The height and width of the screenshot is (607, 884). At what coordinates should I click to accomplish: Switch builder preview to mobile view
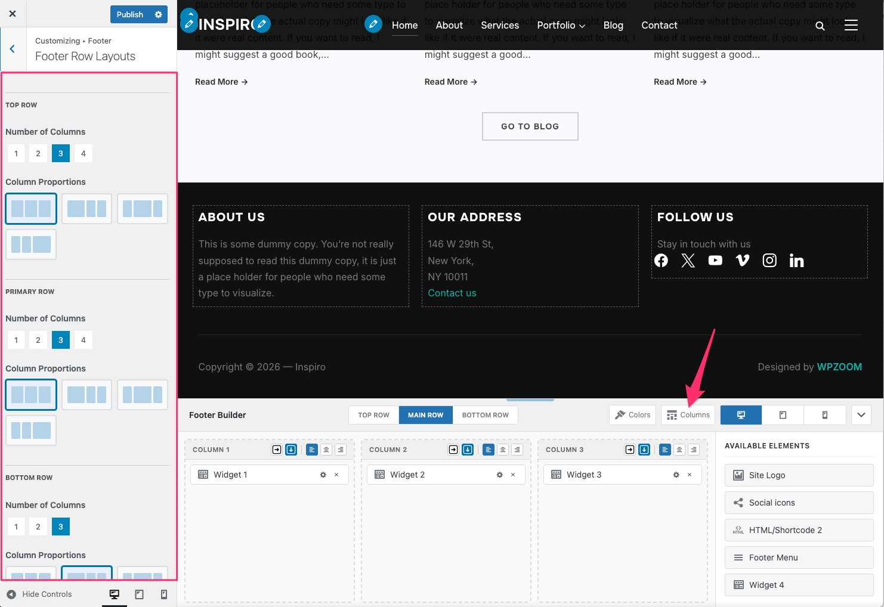(824, 415)
